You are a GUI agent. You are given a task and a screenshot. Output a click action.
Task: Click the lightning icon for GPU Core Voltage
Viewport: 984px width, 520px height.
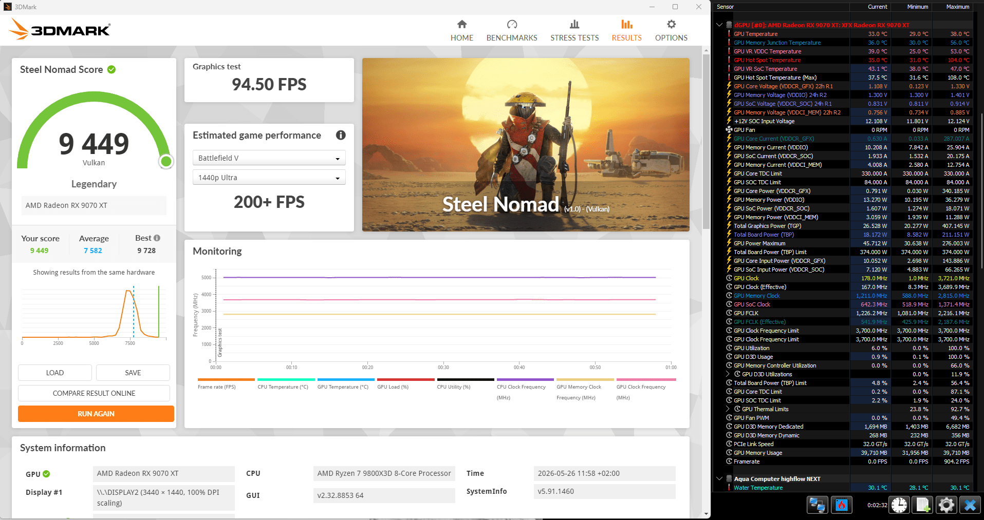pos(729,86)
